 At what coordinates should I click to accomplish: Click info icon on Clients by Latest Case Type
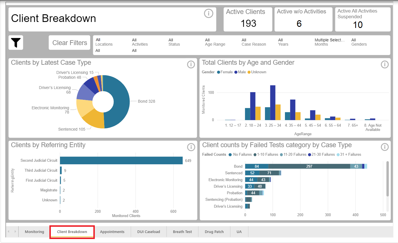(191, 64)
